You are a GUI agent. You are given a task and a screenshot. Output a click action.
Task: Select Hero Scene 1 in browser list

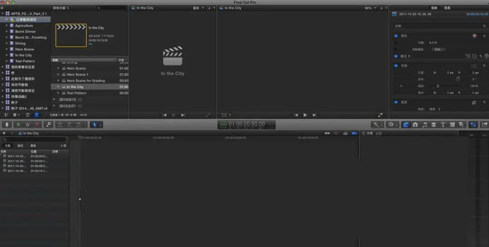(90, 74)
